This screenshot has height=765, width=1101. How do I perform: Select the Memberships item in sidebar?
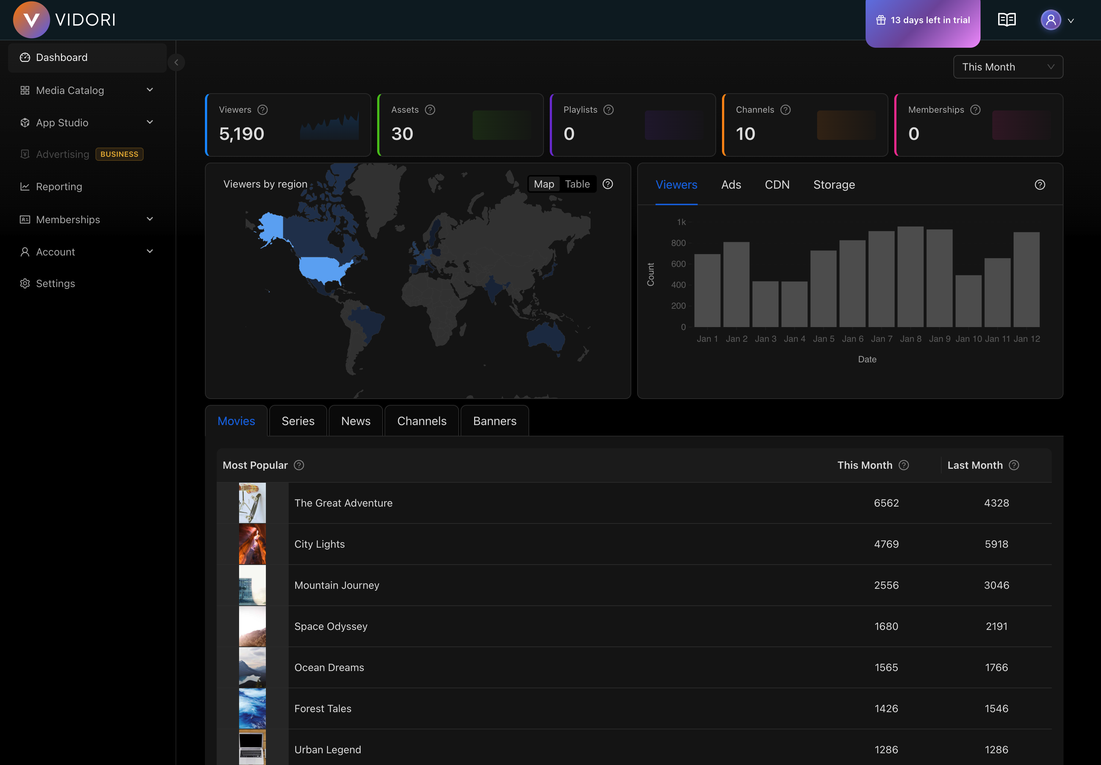tap(67, 219)
